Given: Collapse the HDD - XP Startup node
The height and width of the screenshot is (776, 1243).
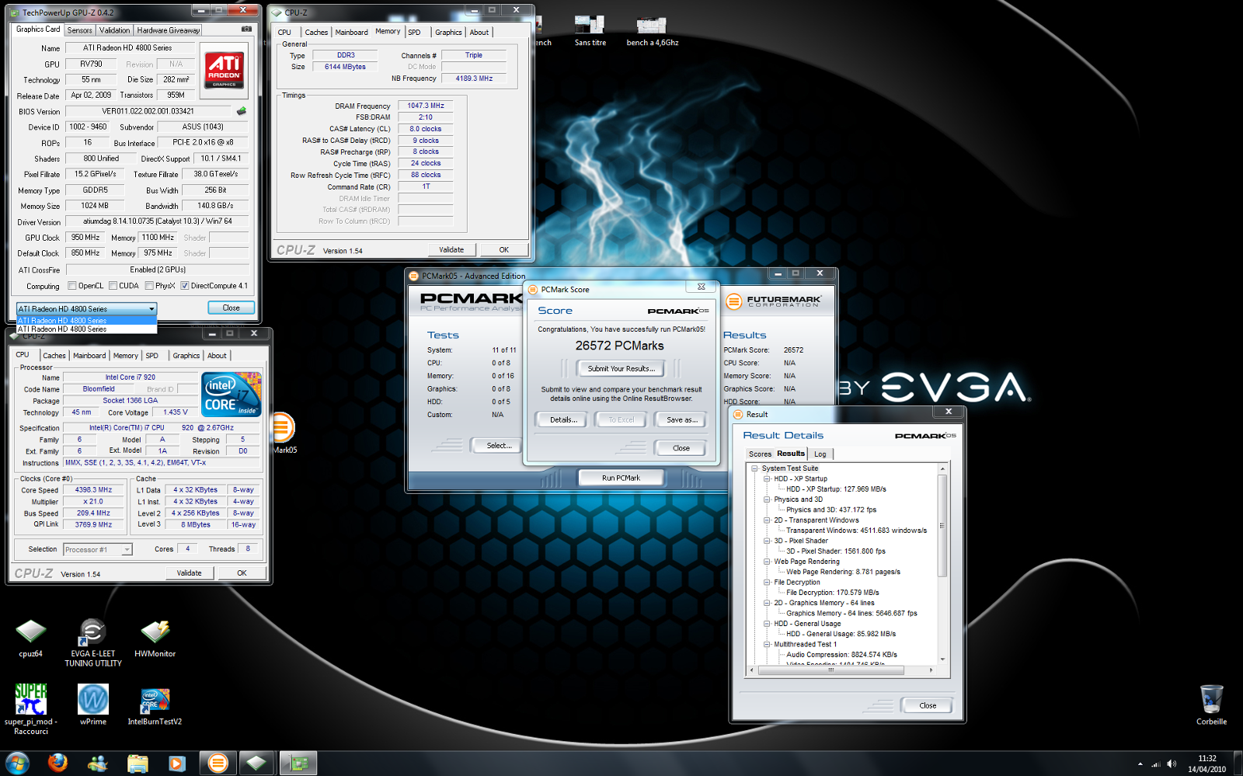Looking at the screenshot, I should pos(767,478).
